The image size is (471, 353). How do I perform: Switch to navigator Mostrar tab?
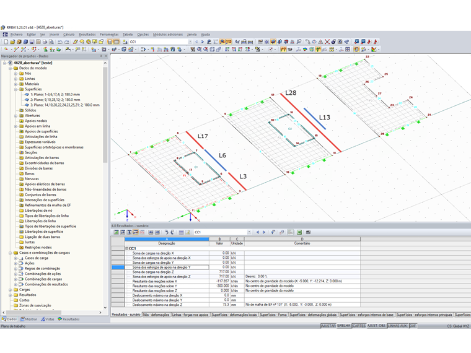pyautogui.click(x=29, y=319)
